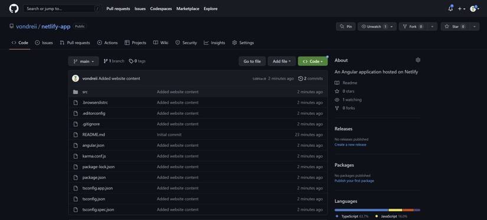Open the .browserslistrc file
Viewport: 487px width, 220px height.
[95, 103]
